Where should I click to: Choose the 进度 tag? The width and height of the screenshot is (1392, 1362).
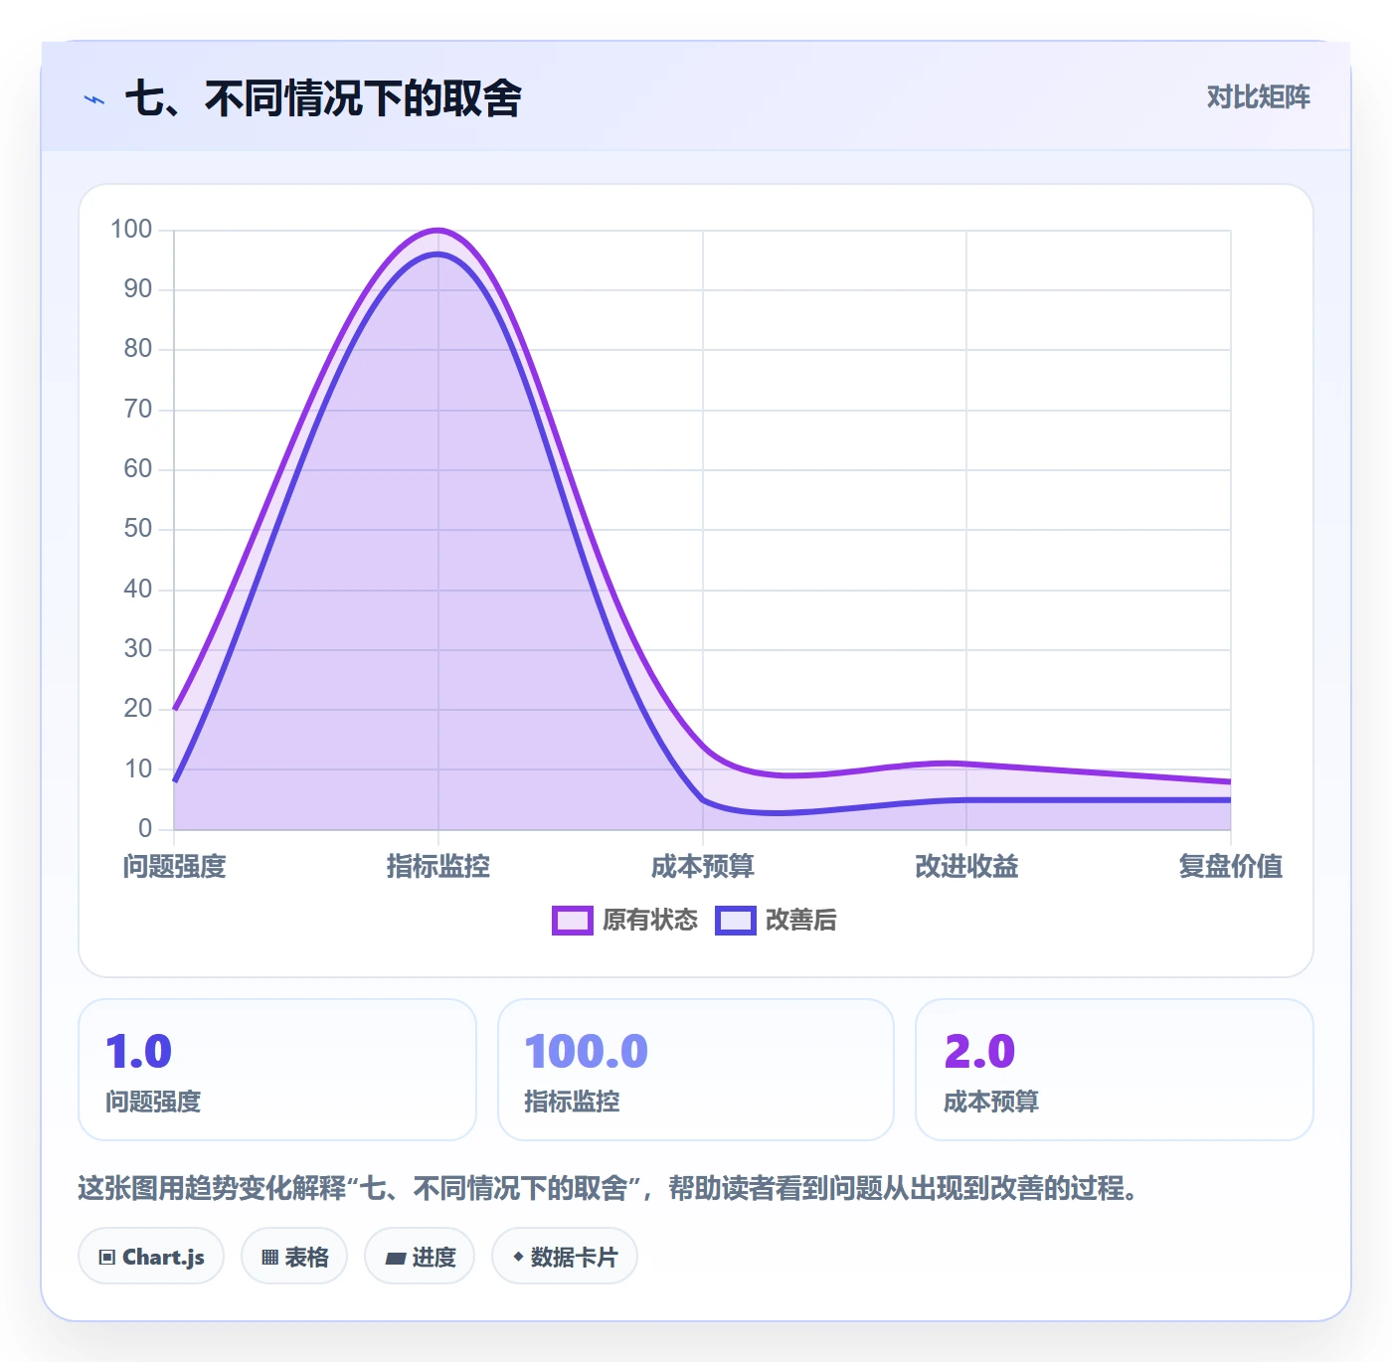420,1257
